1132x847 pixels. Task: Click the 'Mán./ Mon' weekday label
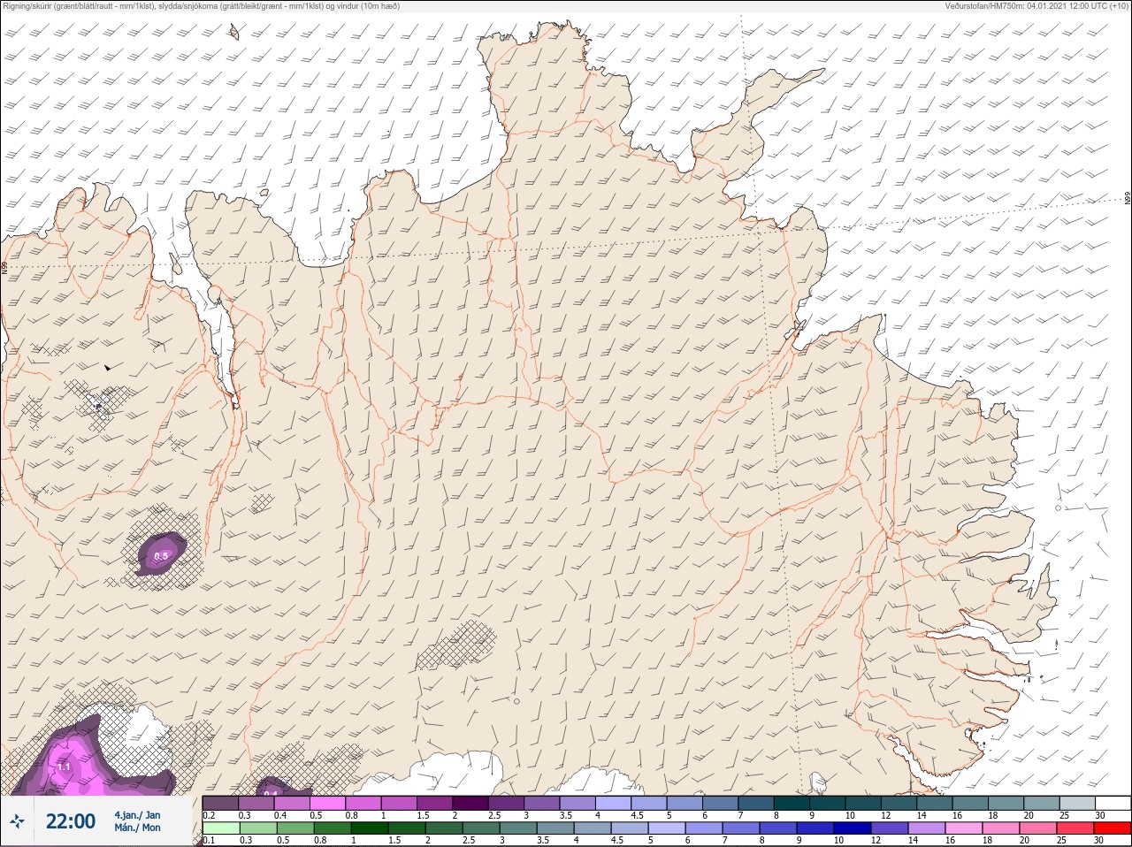click(137, 828)
